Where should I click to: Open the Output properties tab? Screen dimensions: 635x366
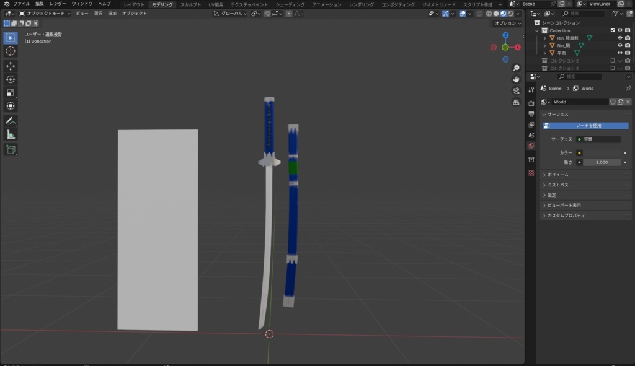click(531, 114)
